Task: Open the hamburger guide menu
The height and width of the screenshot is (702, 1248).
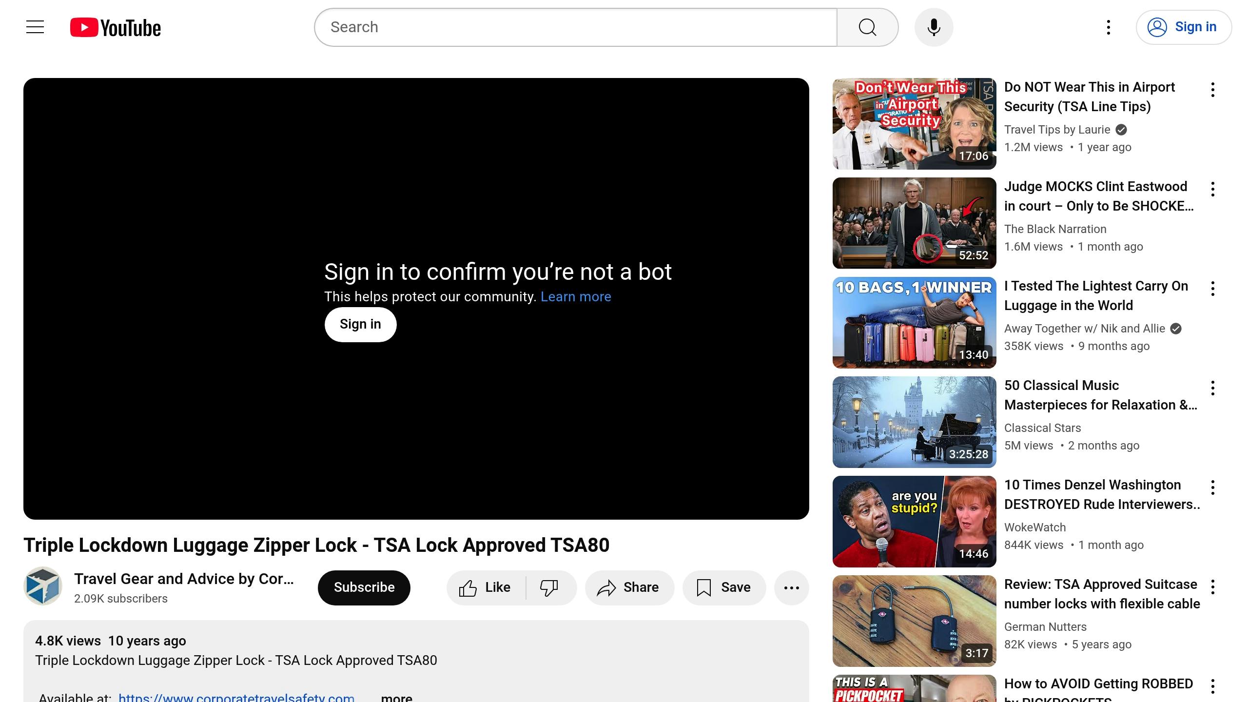Action: 35,27
